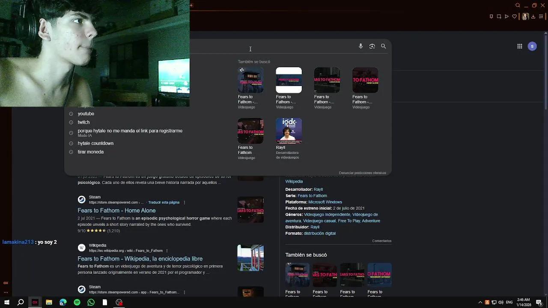This screenshot has height=308, width=548.
Task: Select the 'hytale countdown' search suggestion
Action: point(95,143)
